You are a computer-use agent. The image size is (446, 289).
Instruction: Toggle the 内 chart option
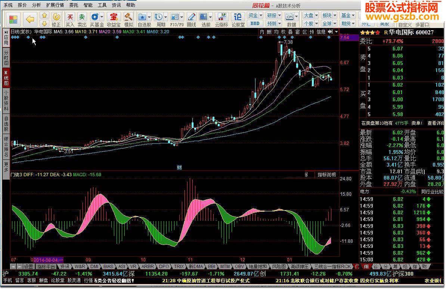click(x=262, y=32)
